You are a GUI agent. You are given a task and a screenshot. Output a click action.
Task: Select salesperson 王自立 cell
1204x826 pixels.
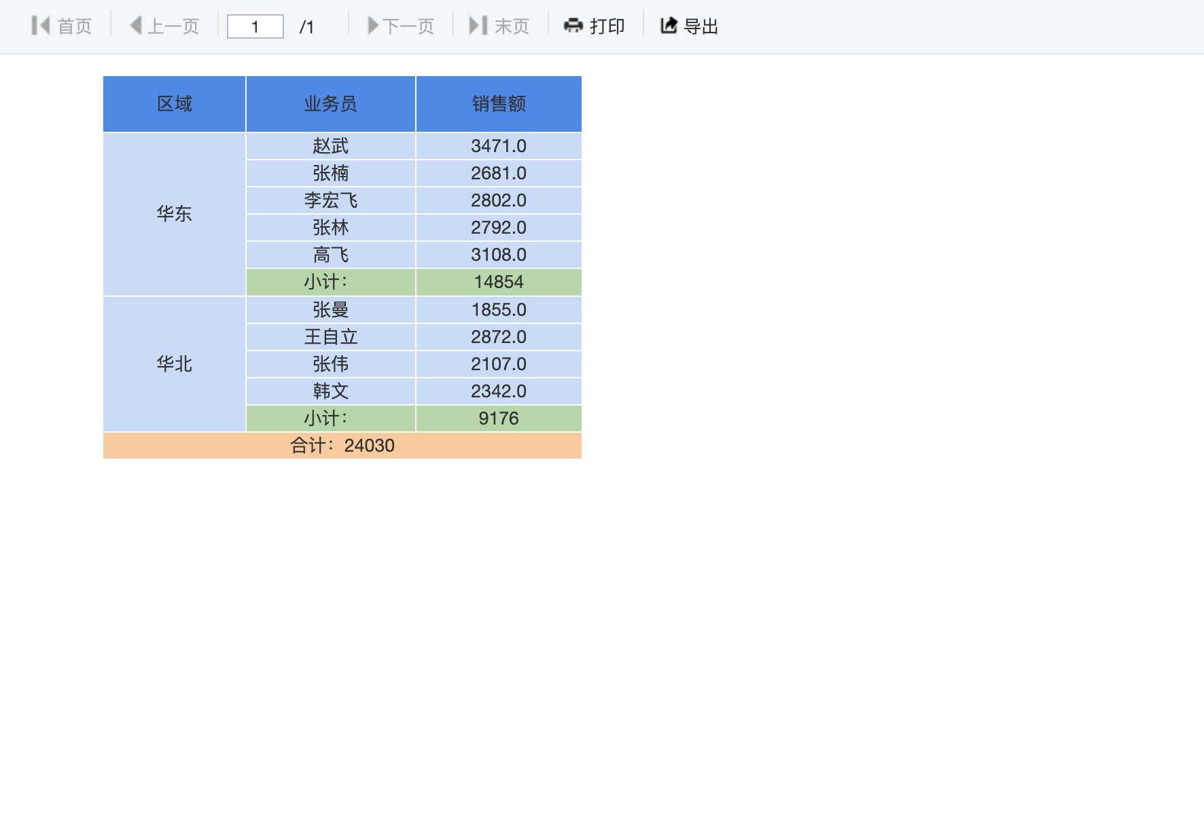point(330,337)
